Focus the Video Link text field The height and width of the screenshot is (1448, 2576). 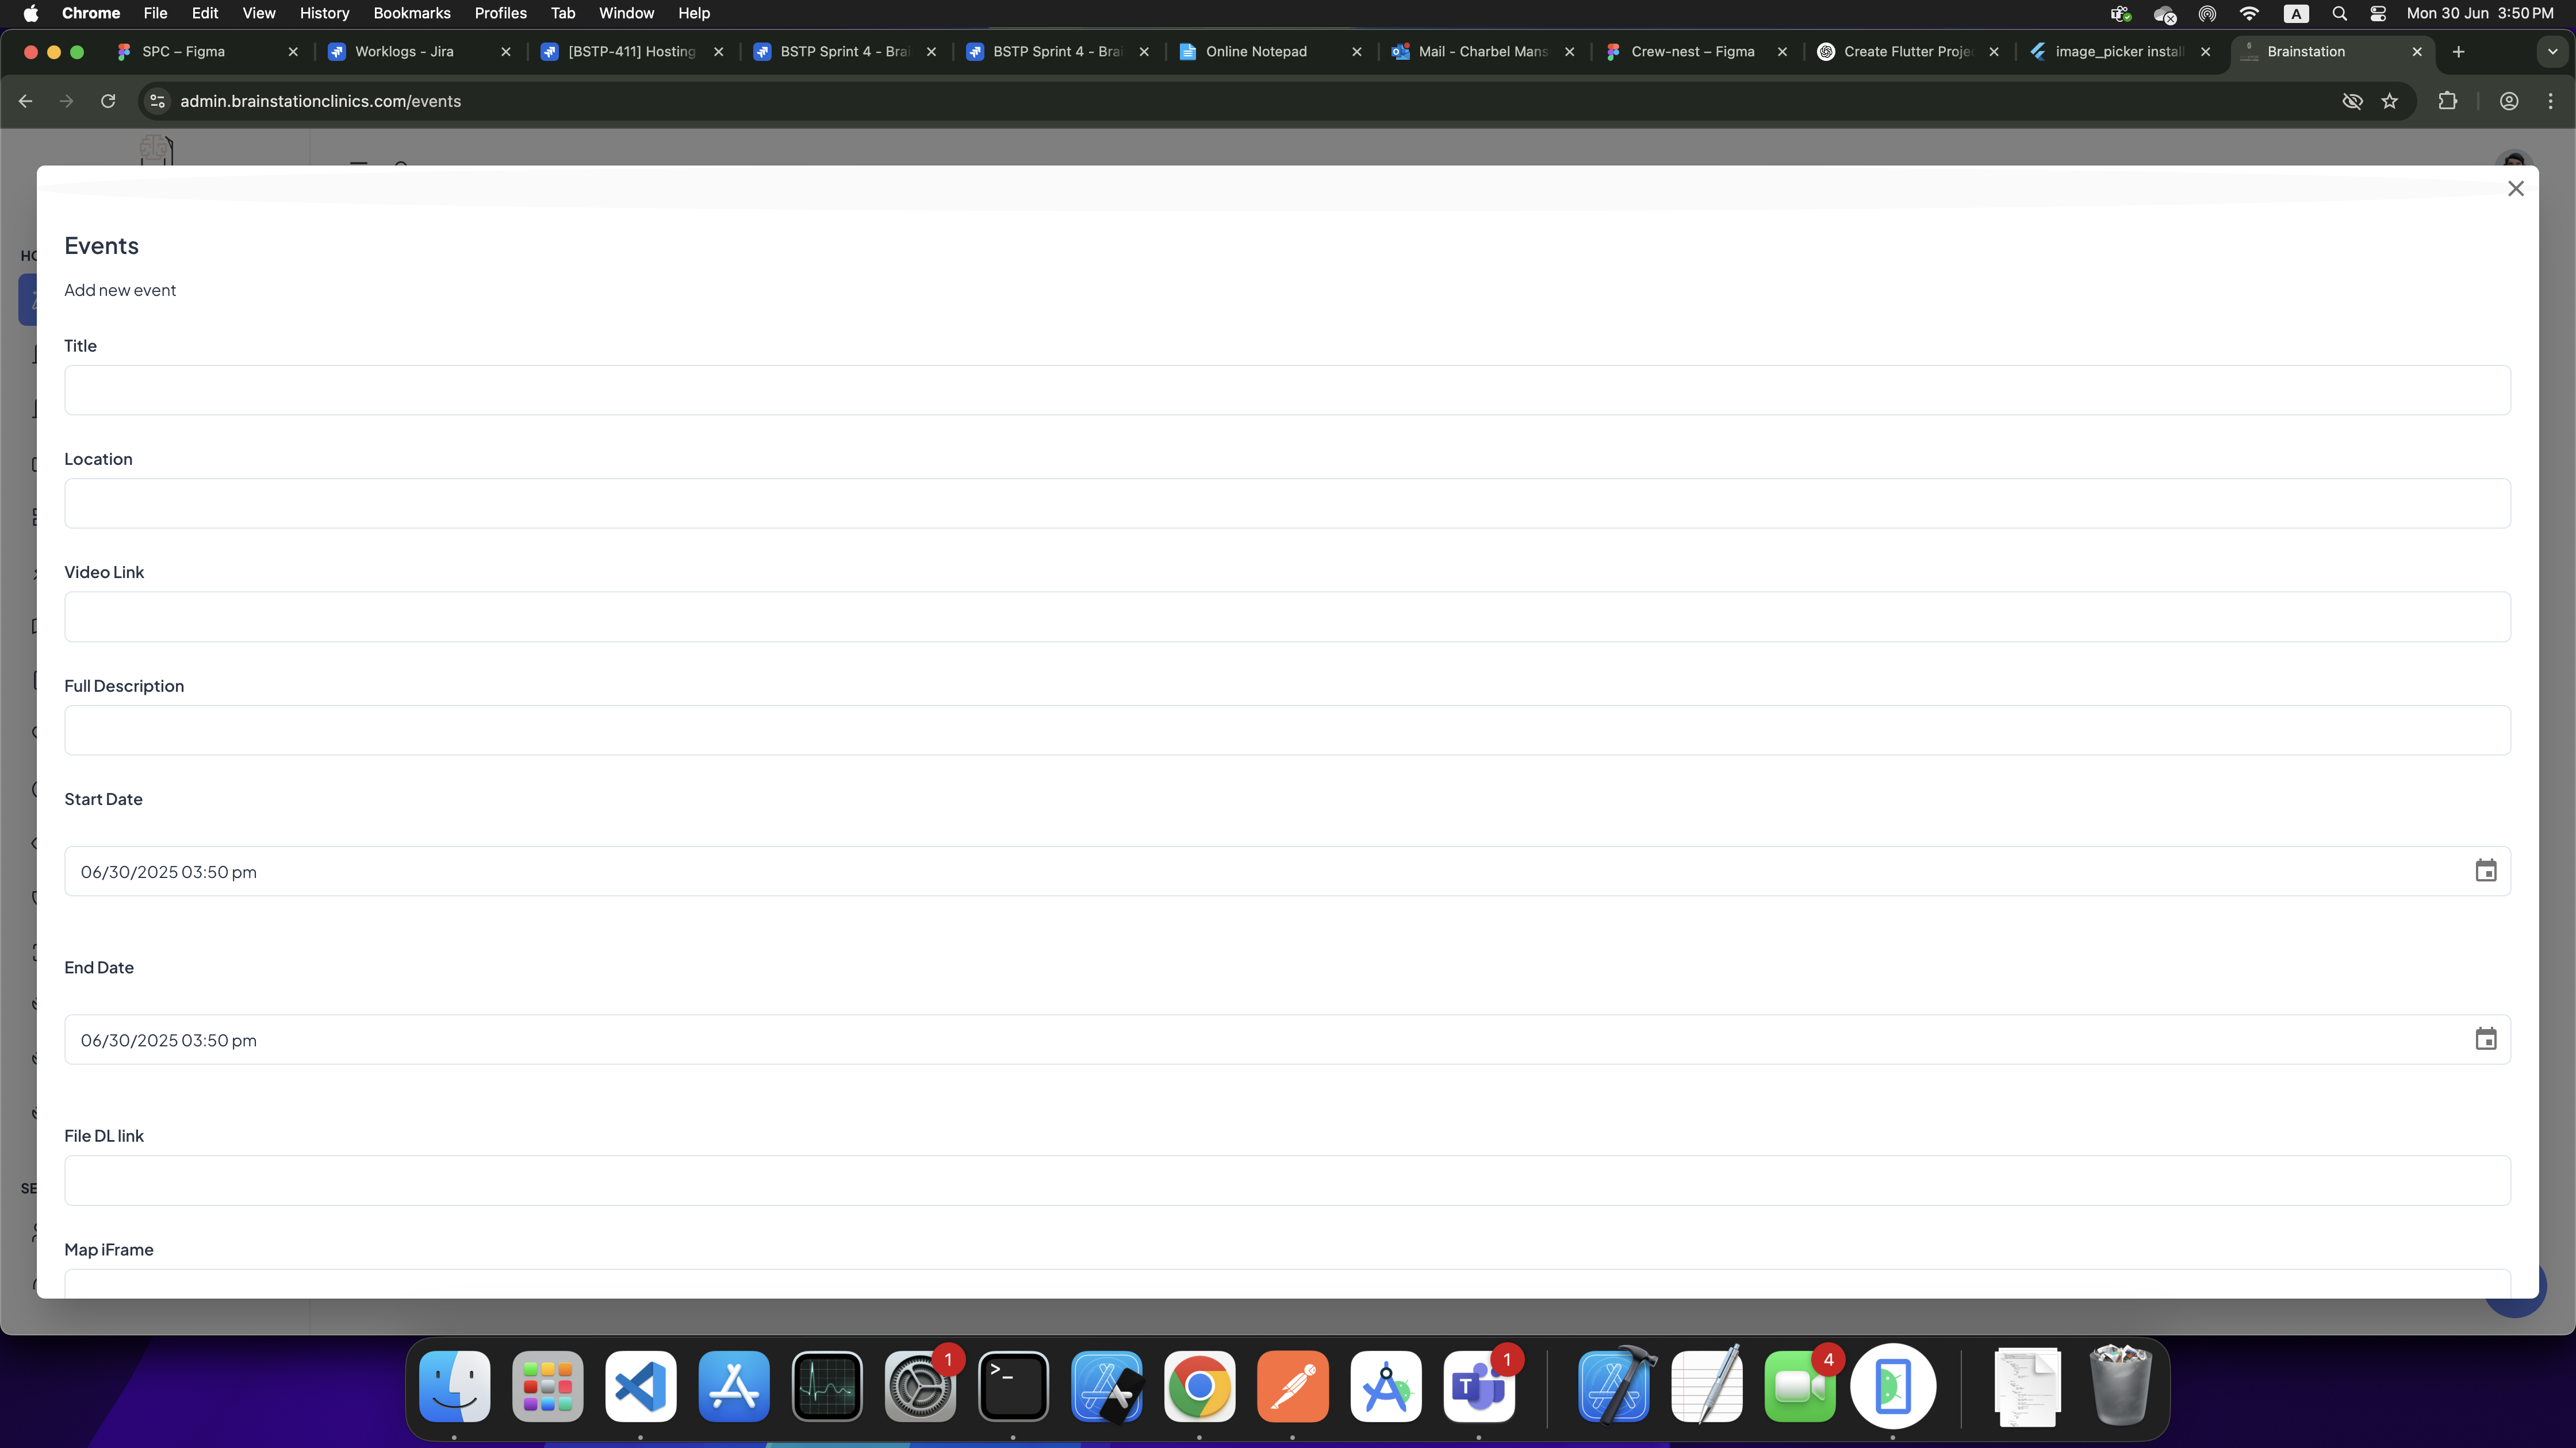[x=1286, y=617]
